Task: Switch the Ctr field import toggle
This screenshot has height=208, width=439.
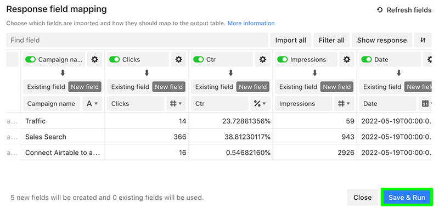Action: pyautogui.click(x=199, y=59)
